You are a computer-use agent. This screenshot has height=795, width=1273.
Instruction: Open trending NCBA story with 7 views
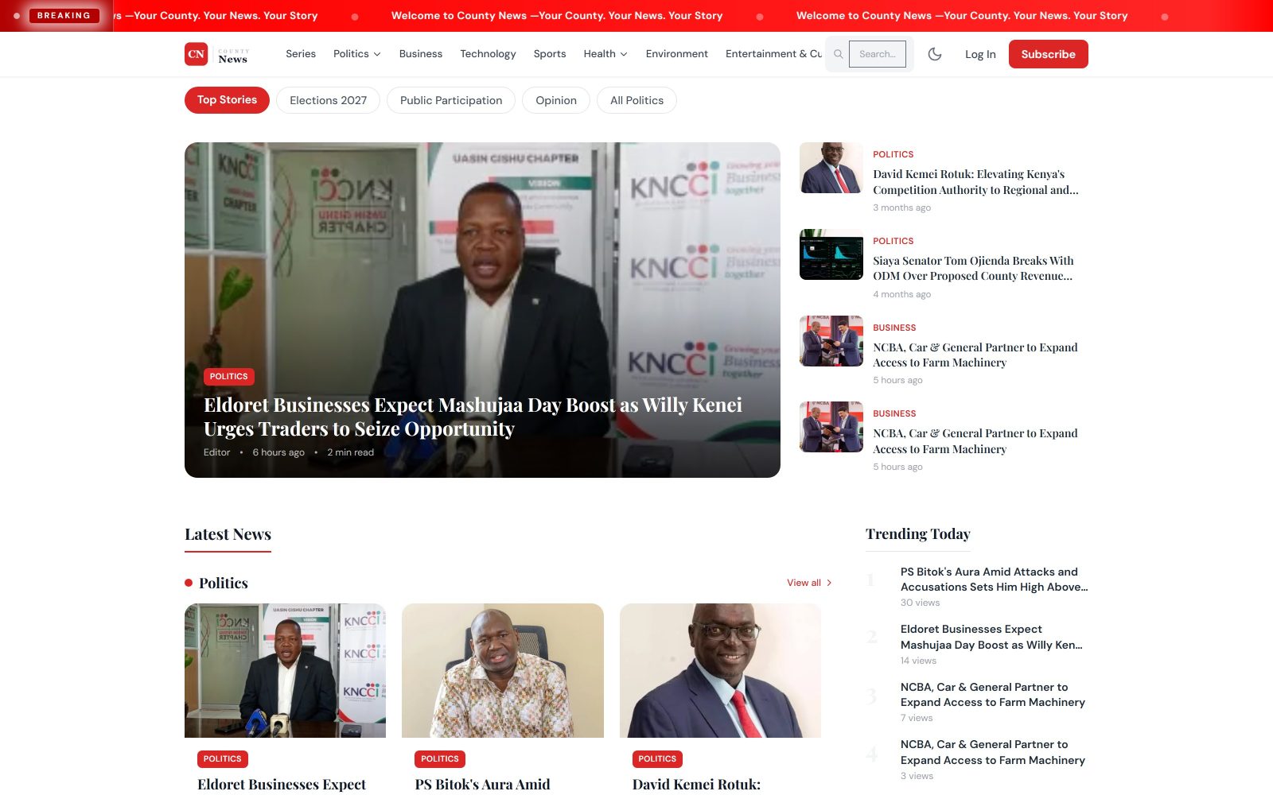click(993, 695)
